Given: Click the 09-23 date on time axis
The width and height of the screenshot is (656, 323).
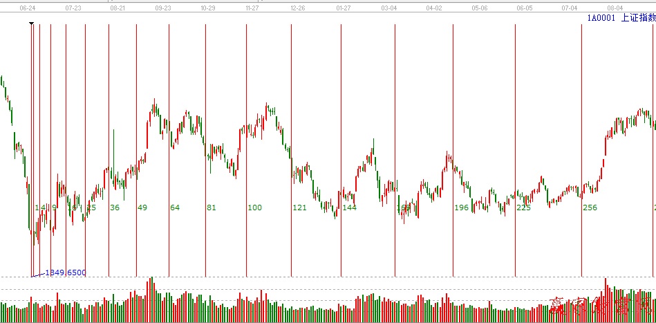Looking at the screenshot, I should click(x=163, y=8).
